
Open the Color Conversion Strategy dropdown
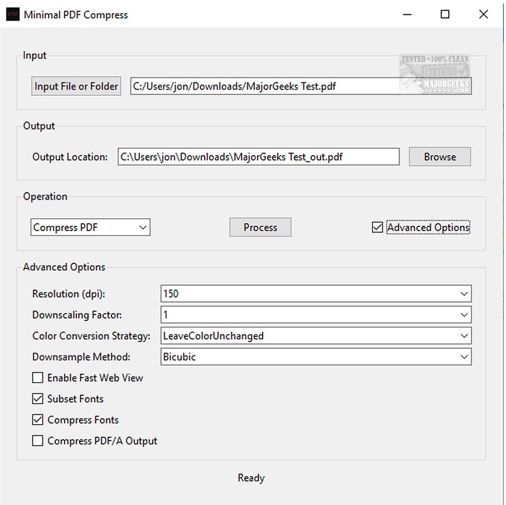tap(464, 335)
